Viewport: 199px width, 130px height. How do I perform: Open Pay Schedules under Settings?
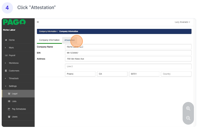(19, 109)
